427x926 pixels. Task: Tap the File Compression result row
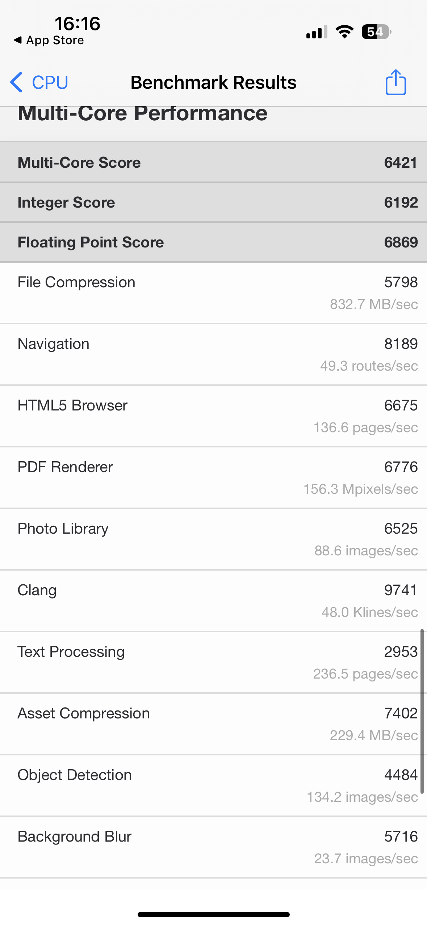[x=213, y=293]
